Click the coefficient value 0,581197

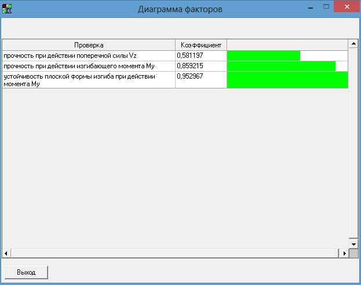point(189,55)
